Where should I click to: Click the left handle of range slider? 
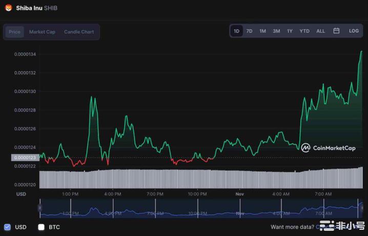pyautogui.click(x=40, y=208)
